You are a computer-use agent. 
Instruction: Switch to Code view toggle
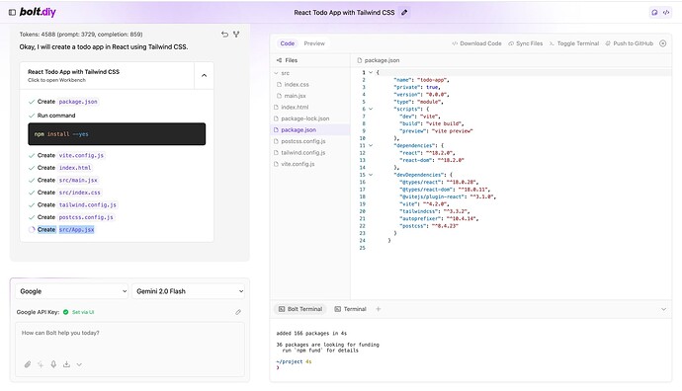point(287,43)
